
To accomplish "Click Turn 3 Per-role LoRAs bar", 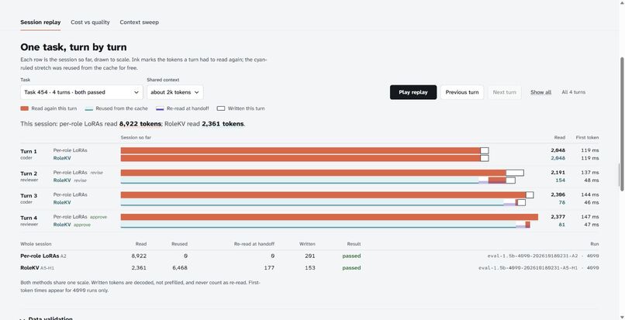I will pyautogui.click(x=327, y=195).
